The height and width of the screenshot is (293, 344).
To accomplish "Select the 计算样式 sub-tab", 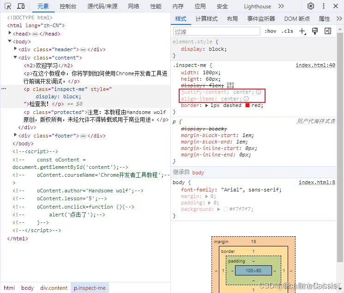I will tap(206, 19).
